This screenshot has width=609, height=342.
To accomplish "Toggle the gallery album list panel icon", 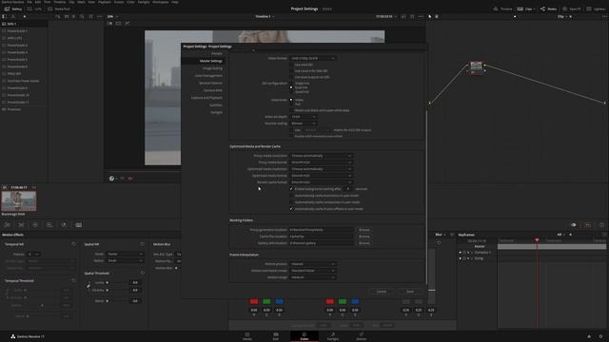I will [4, 17].
